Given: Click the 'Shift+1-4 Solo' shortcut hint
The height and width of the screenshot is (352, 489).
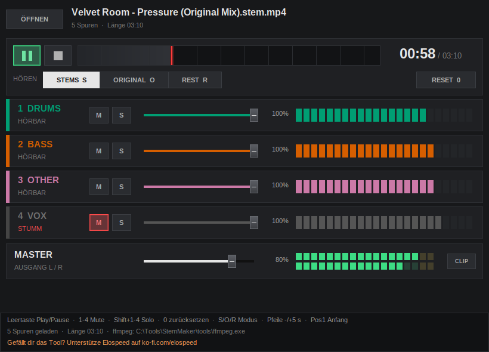Looking at the screenshot, I should [134, 320].
